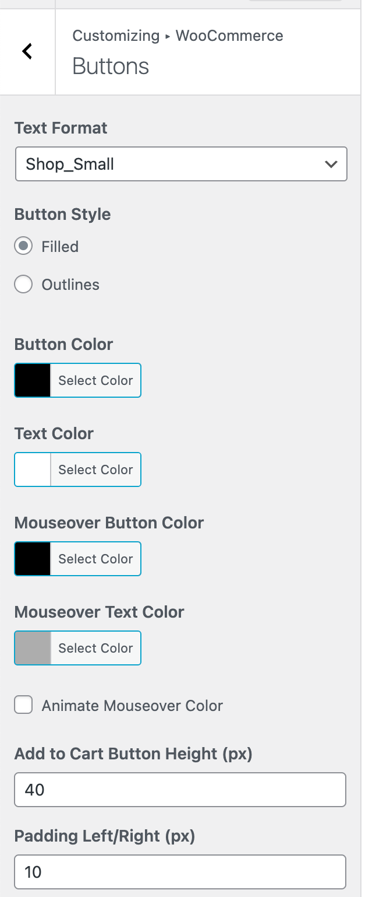Click the white Text Color swatch
Image resolution: width=390 pixels, height=897 pixels.
32,469
